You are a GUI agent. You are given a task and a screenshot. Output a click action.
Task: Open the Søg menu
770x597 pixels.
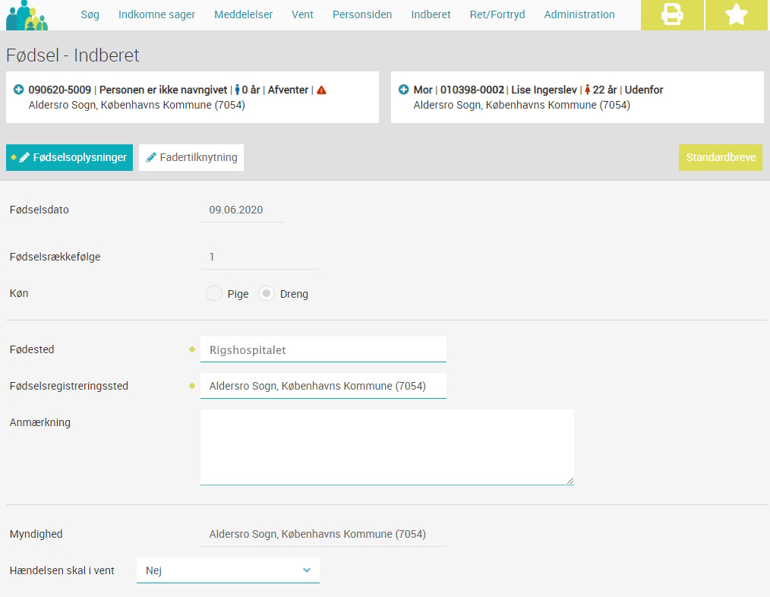point(90,14)
